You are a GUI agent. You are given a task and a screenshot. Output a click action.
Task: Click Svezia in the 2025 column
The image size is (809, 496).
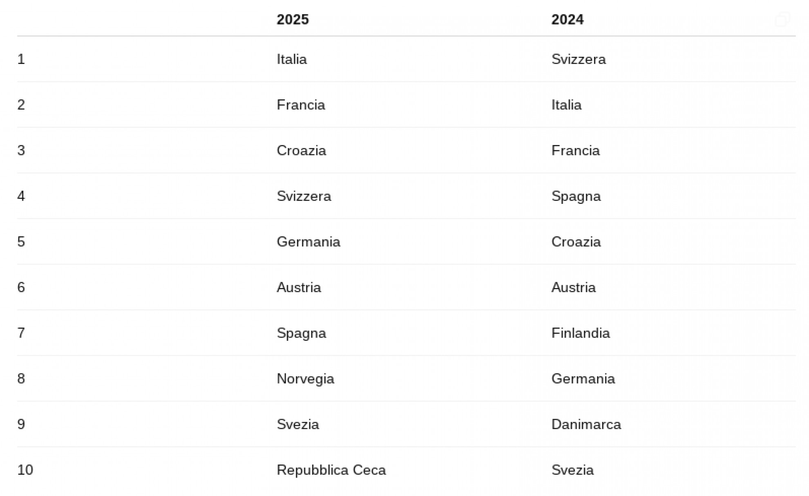click(297, 425)
